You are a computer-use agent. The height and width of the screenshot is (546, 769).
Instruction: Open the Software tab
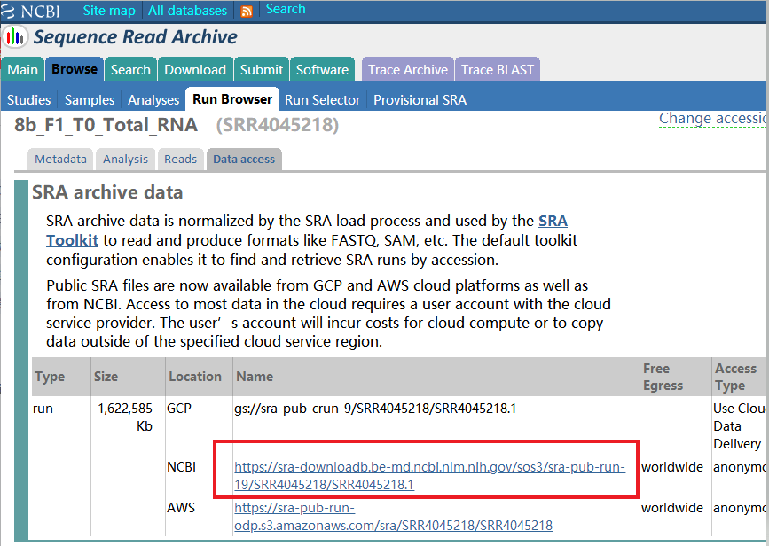322,70
